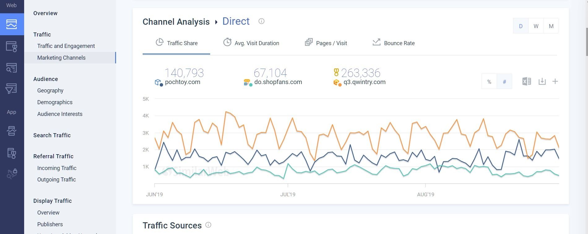This screenshot has width=588, height=234.
Task: Open the search-list sidebar icon
Action: point(11,67)
